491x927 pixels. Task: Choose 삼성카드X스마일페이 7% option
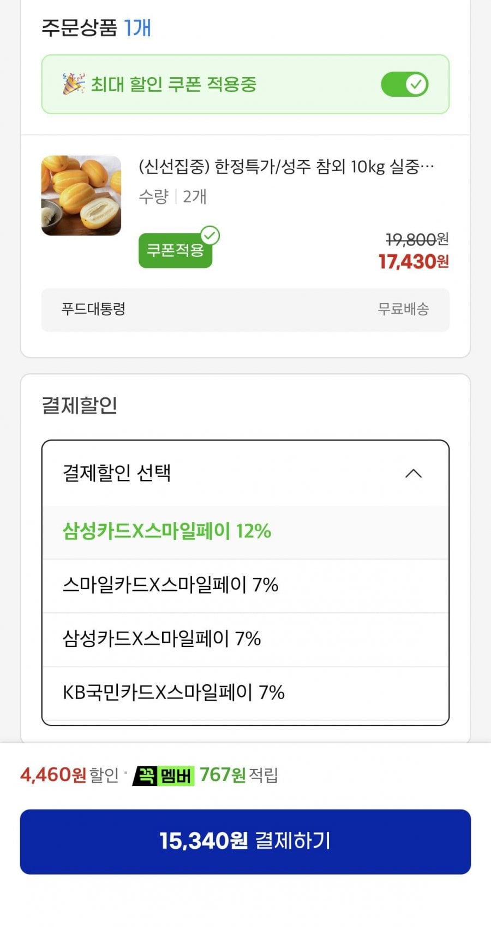(x=245, y=639)
